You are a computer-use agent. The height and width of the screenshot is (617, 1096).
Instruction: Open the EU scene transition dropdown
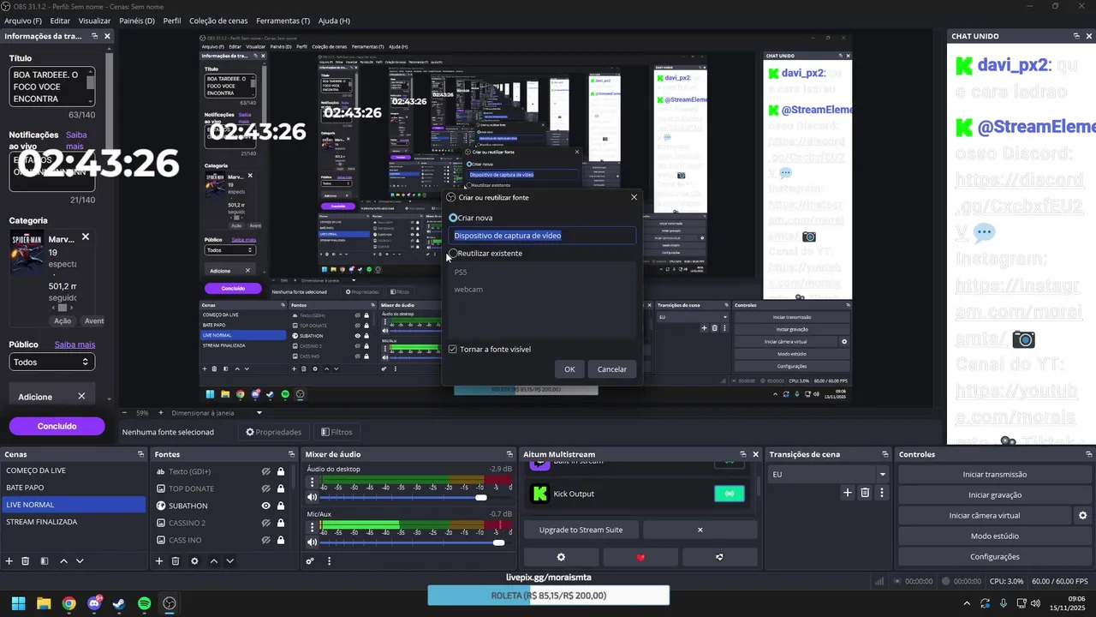pyautogui.click(x=829, y=474)
